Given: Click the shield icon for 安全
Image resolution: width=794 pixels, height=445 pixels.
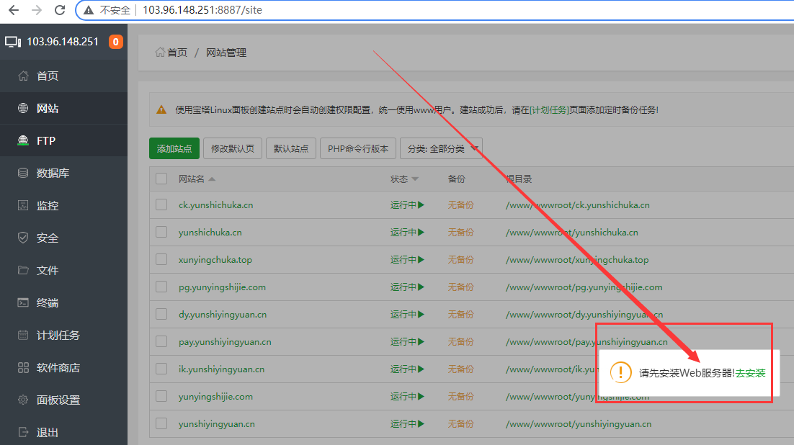Looking at the screenshot, I should (23, 238).
